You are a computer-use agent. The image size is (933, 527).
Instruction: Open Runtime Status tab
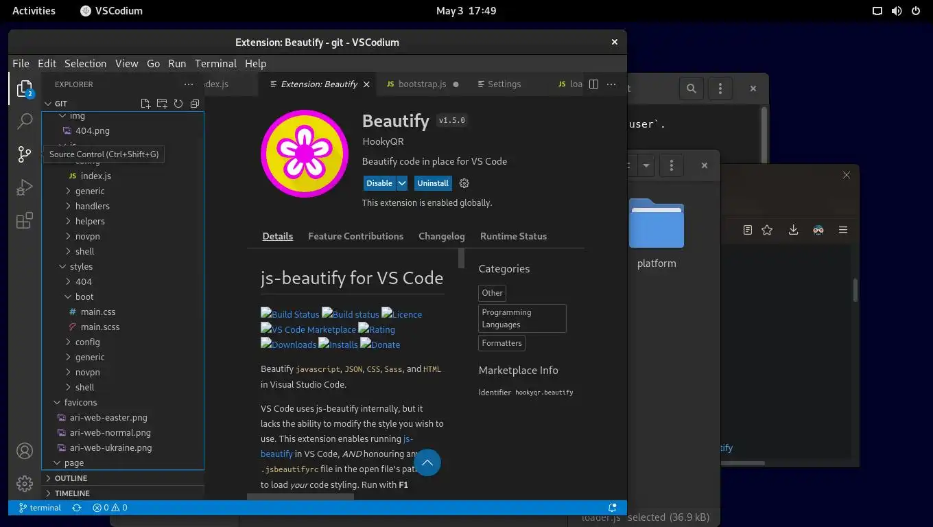[513, 236]
